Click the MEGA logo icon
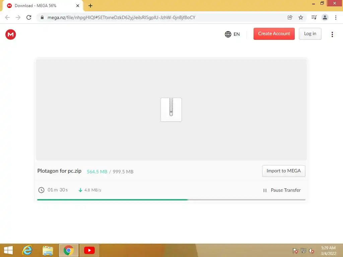Image resolution: width=343 pixels, height=257 pixels. tap(10, 34)
